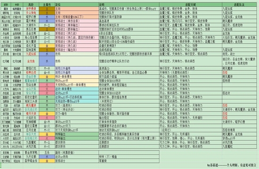Select the 双刀+增伤 cell

point(77,114)
